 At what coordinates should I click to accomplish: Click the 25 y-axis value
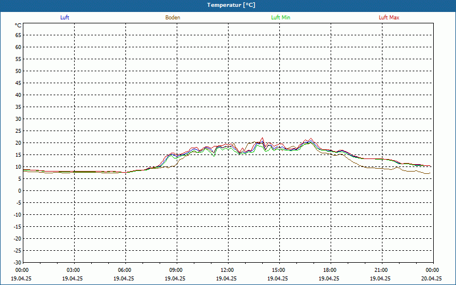click(x=18, y=131)
